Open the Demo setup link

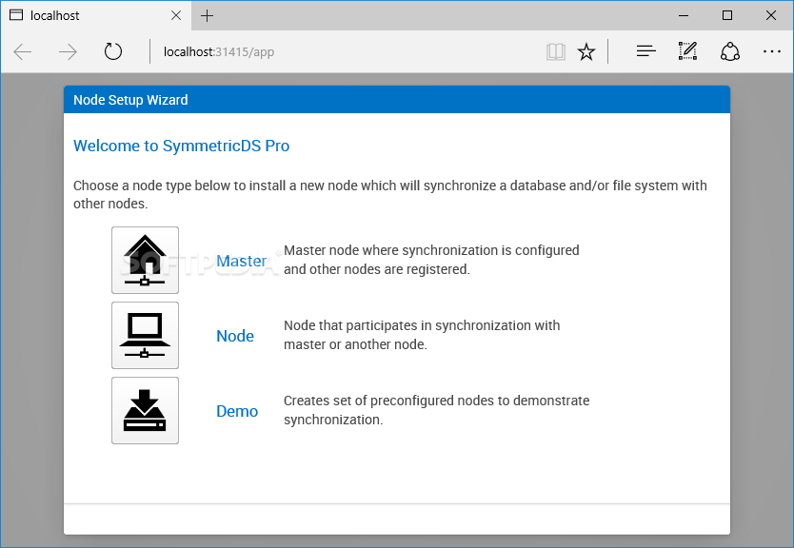(x=237, y=411)
